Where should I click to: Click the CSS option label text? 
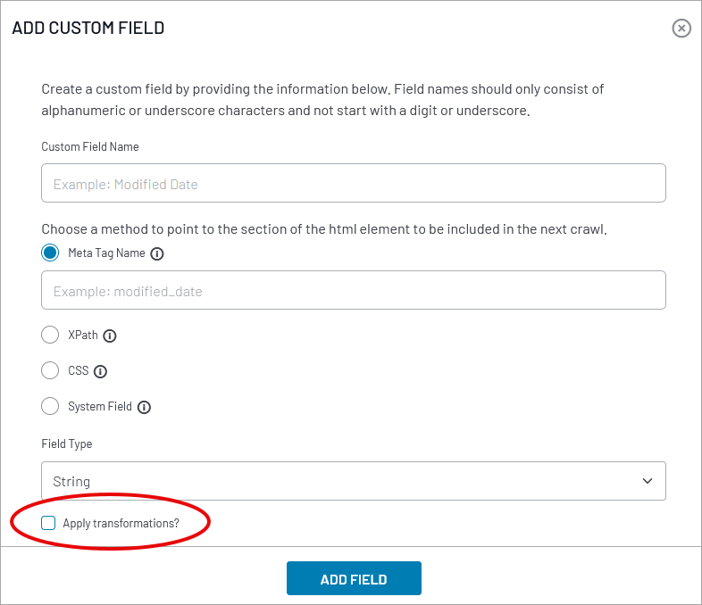[79, 371]
